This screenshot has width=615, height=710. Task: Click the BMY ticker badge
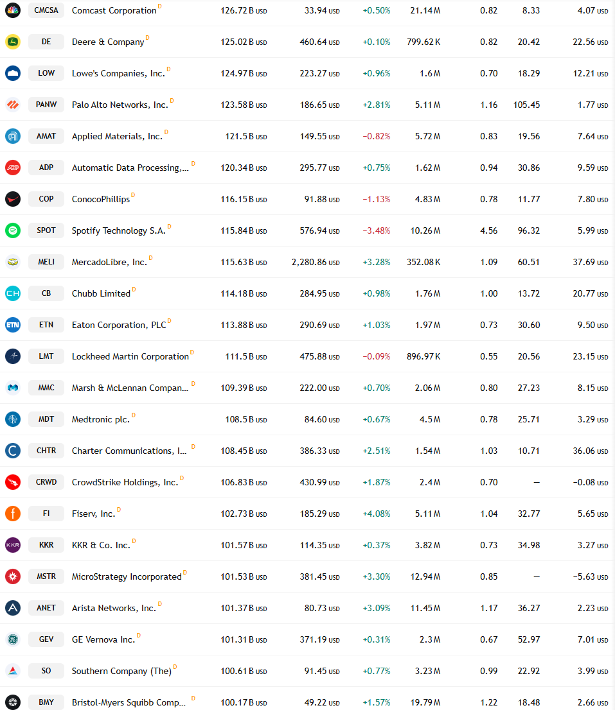click(46, 702)
